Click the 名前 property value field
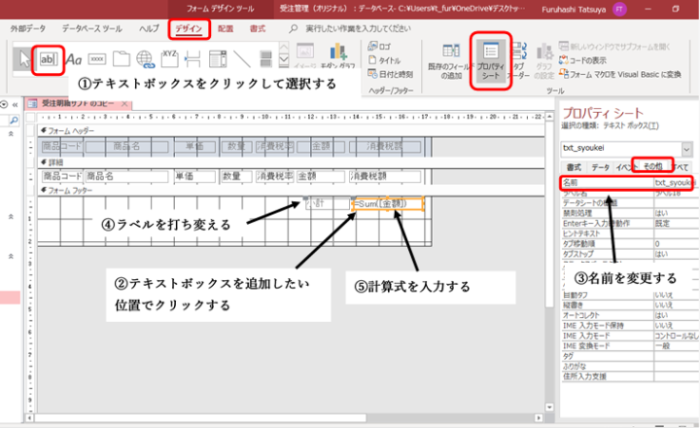Viewport: 700px width, 429px height. coord(672,183)
